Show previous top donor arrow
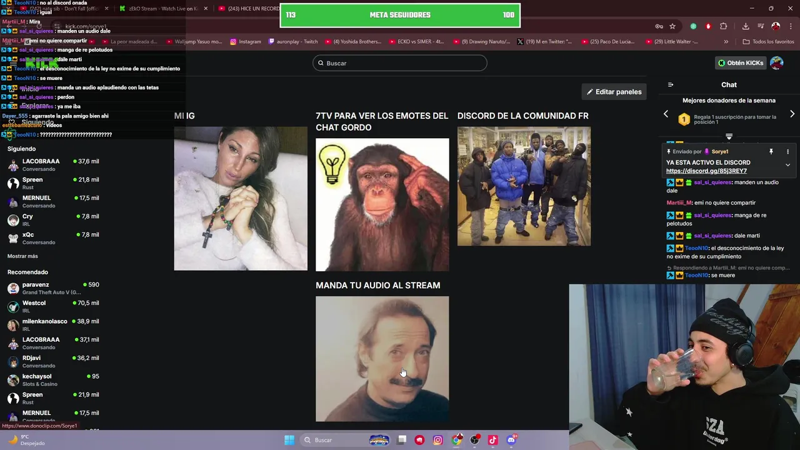 tap(666, 114)
